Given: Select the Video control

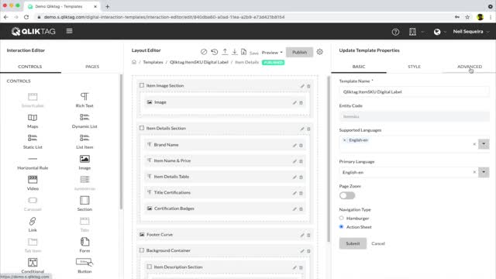Looking at the screenshot, I should pos(33,183).
